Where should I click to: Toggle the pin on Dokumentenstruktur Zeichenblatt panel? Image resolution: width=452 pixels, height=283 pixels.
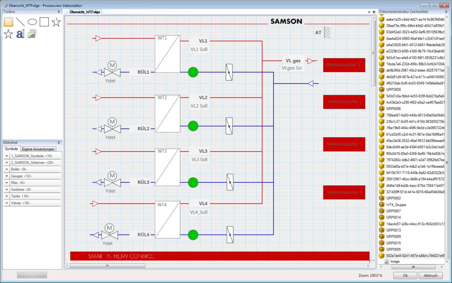point(446,12)
